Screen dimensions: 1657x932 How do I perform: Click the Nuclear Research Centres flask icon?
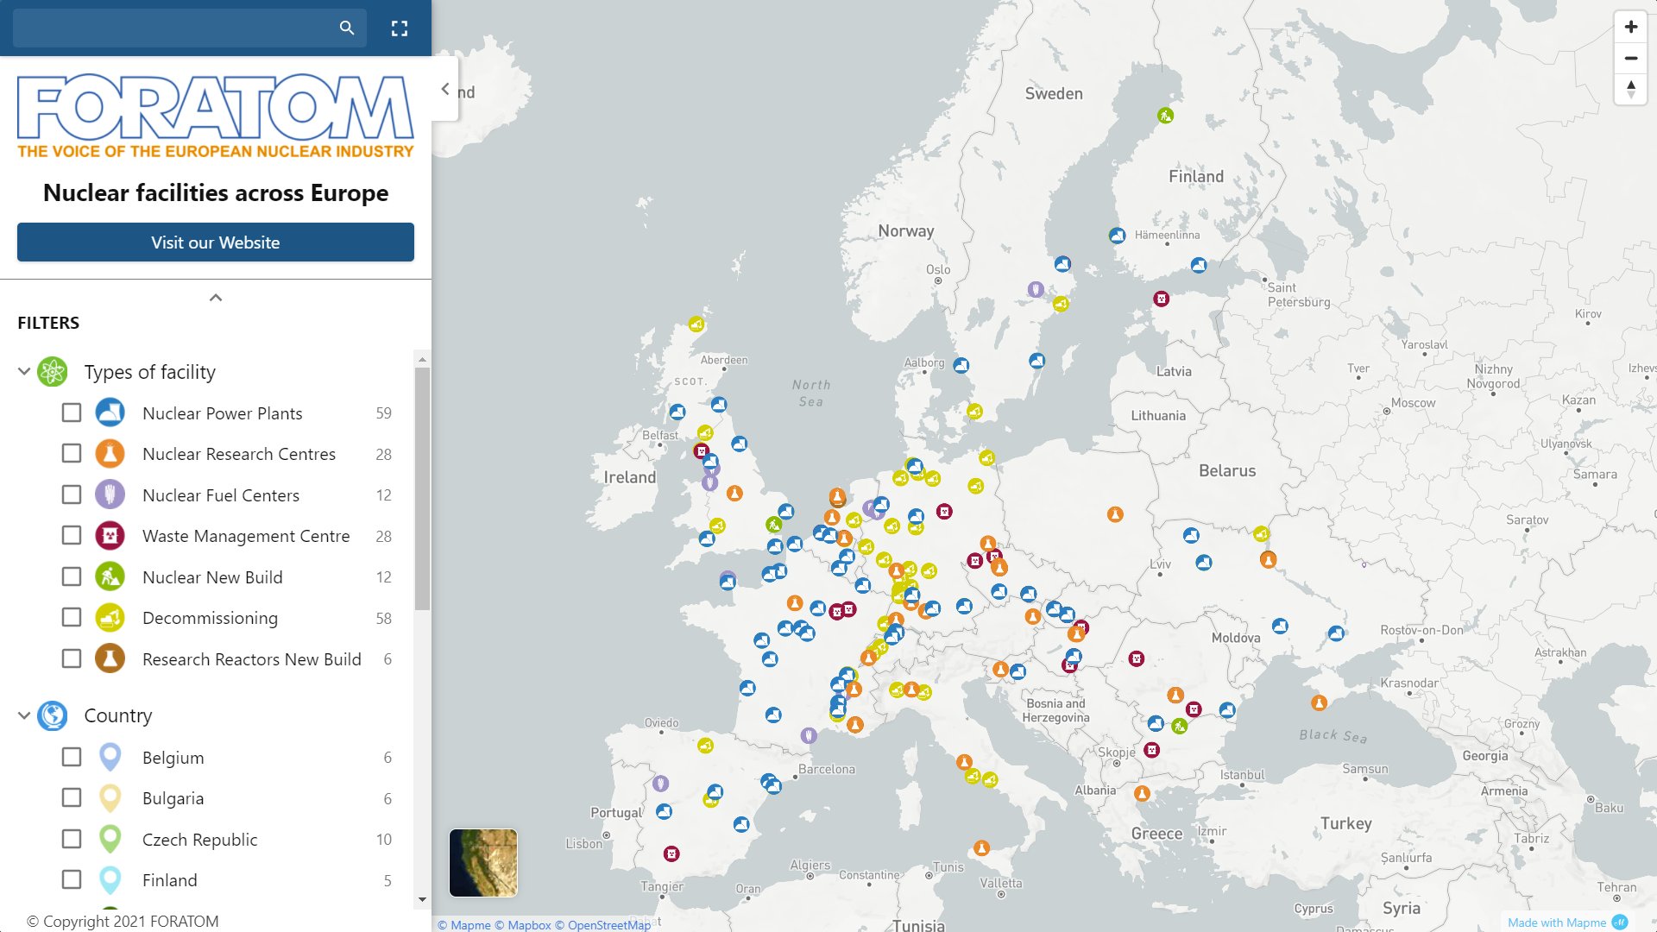coord(110,453)
